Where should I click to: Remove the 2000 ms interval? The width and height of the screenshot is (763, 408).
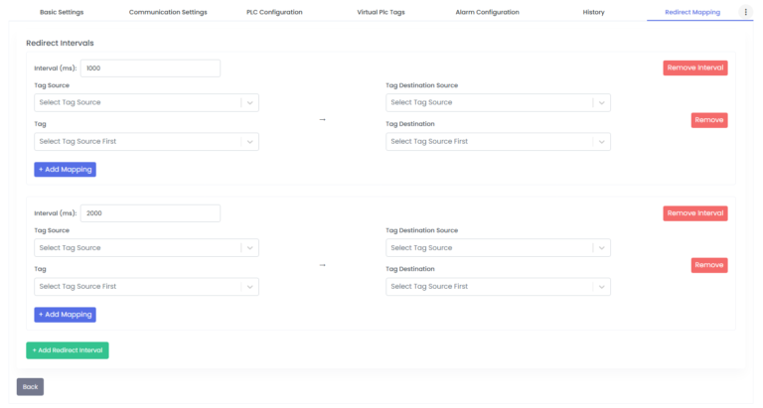[695, 213]
